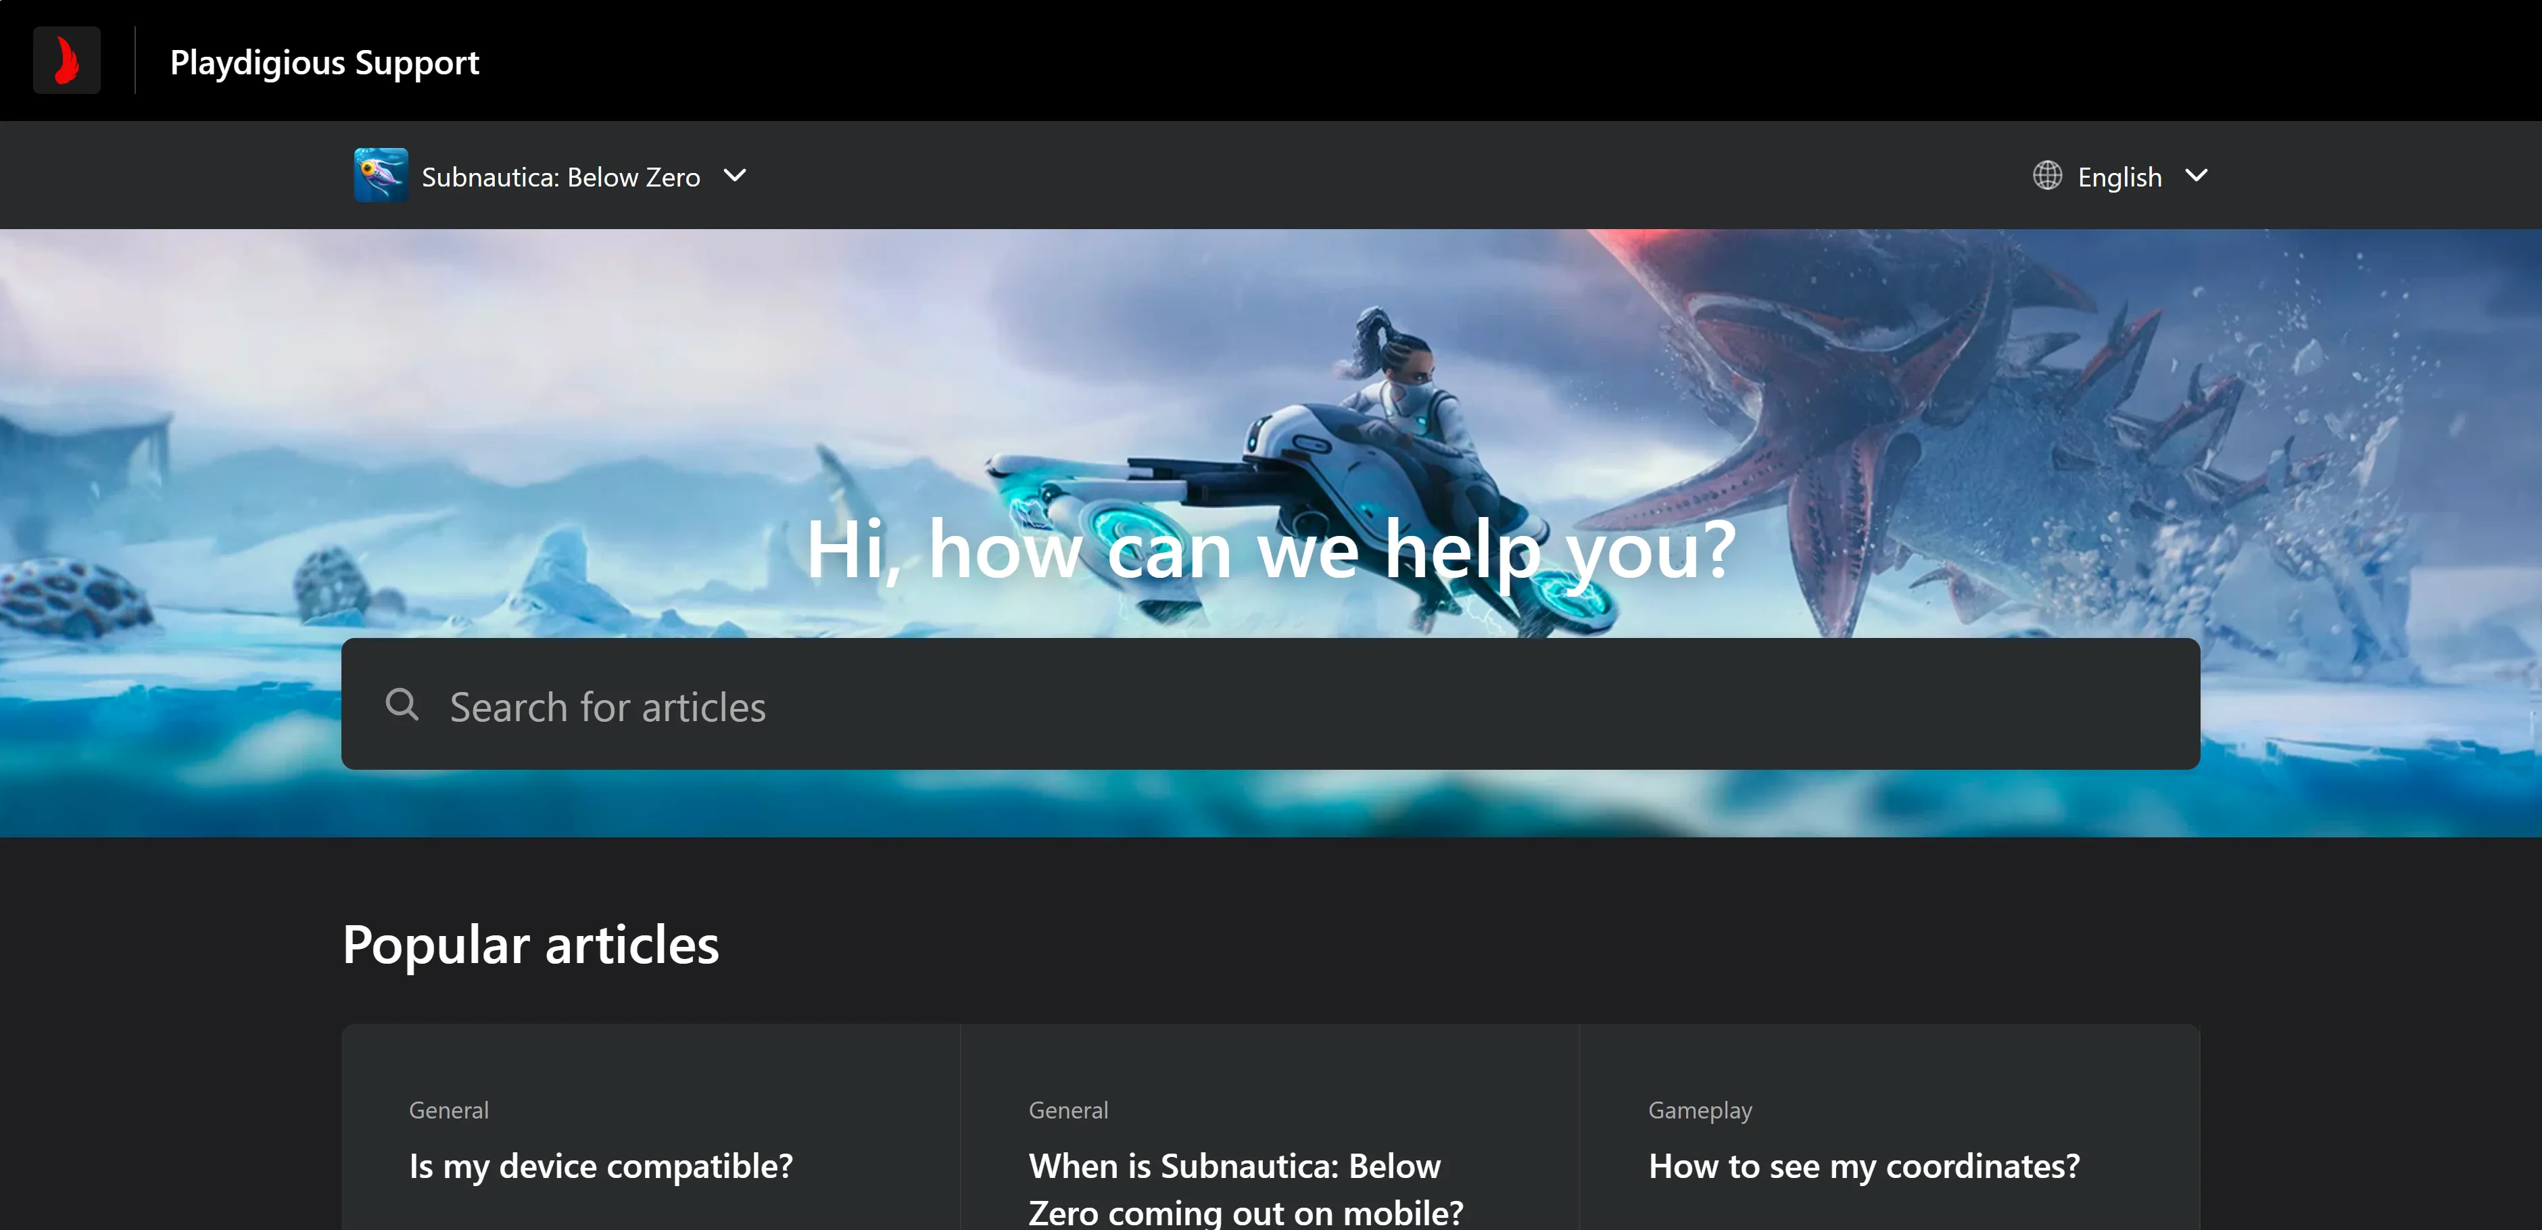Screen dimensions: 2542x1230
Task: Click 'General' label above device compatibility article
Action: coord(449,1110)
